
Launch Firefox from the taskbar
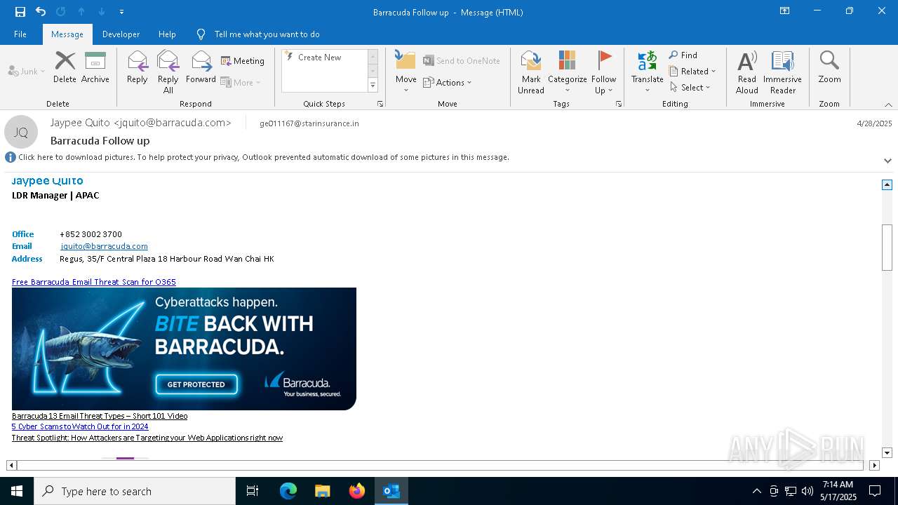pyautogui.click(x=357, y=491)
